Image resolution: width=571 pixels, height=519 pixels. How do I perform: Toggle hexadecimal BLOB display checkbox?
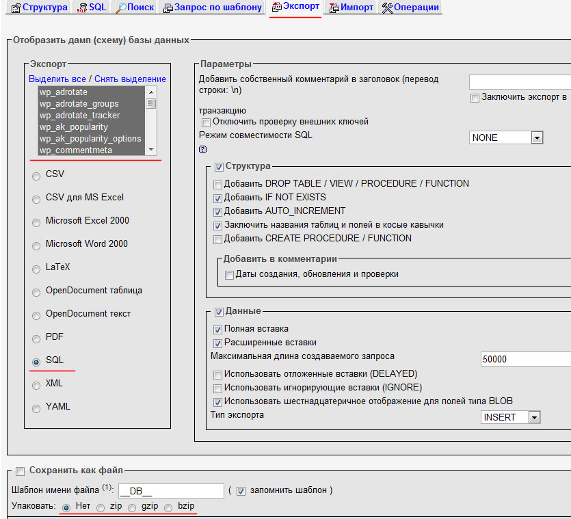pos(217,403)
